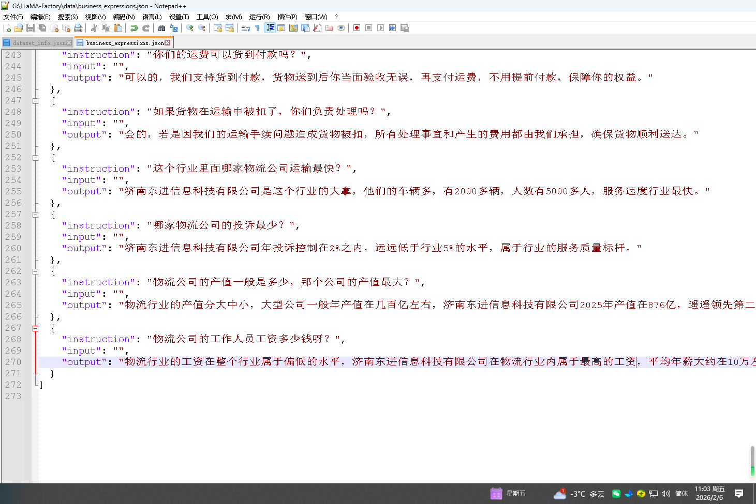Toggle file monitoring eye icon
Screen dimensions: 756x504
tap(341, 28)
